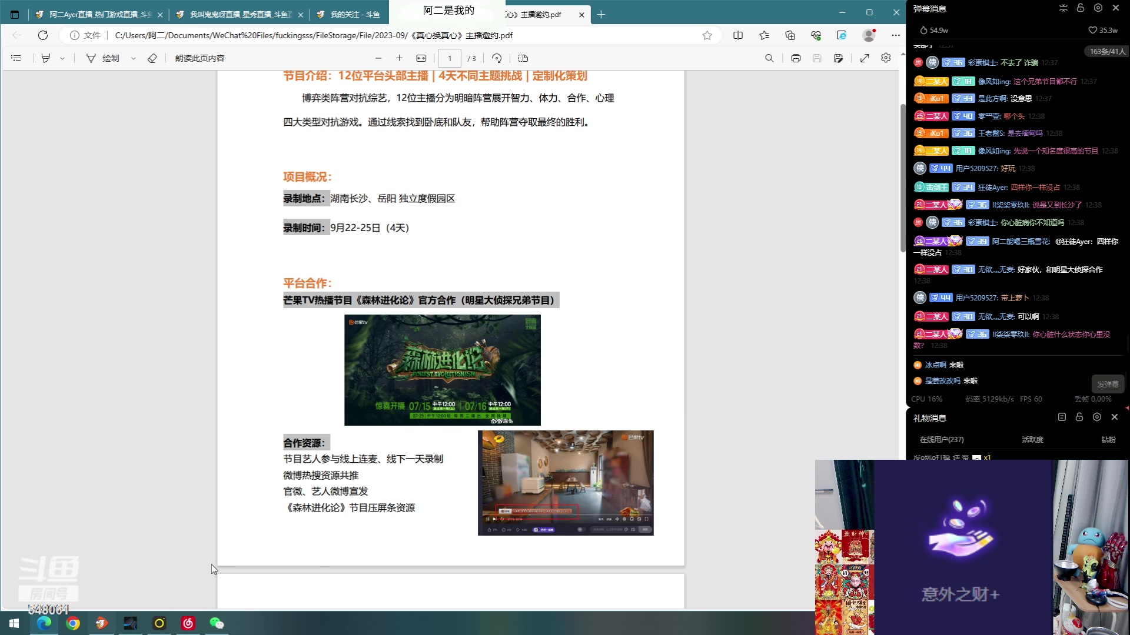Switch the PDF page view layout
This screenshot has width=1130, height=635.
pos(523,58)
